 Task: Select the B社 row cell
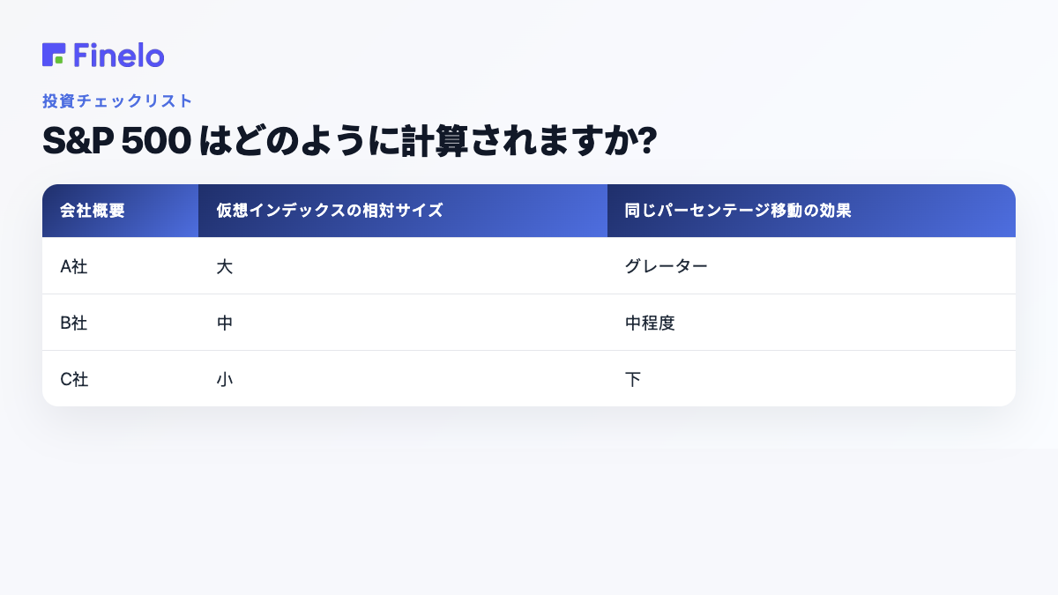pyautogui.click(x=120, y=323)
